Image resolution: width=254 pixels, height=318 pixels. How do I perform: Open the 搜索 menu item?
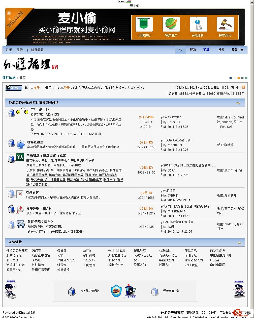point(221,50)
